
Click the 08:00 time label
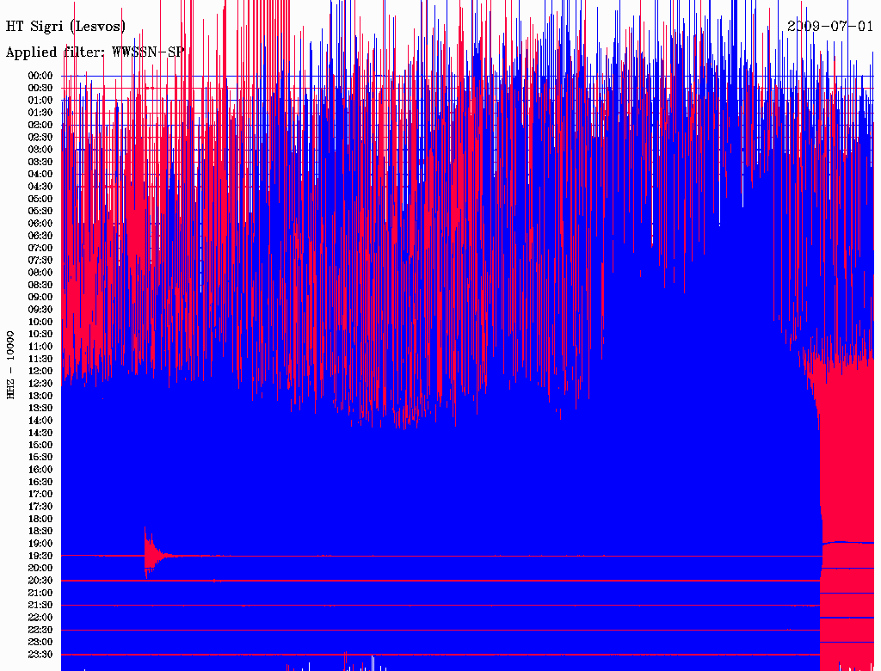coord(40,273)
